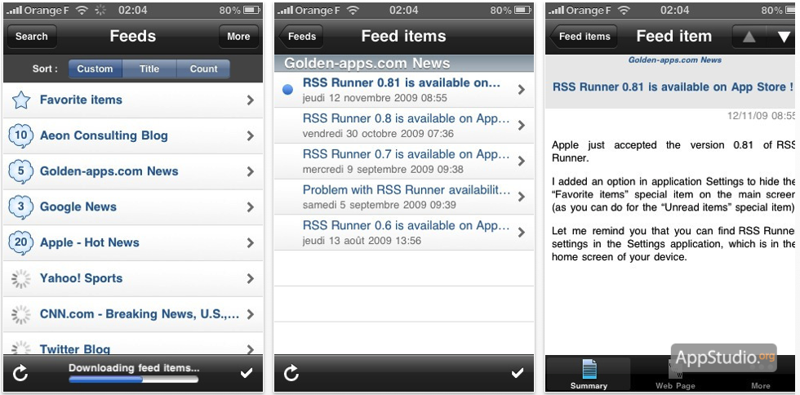Open chevron for RSS Runner 0.7 item
The image size is (800, 395).
(521, 161)
